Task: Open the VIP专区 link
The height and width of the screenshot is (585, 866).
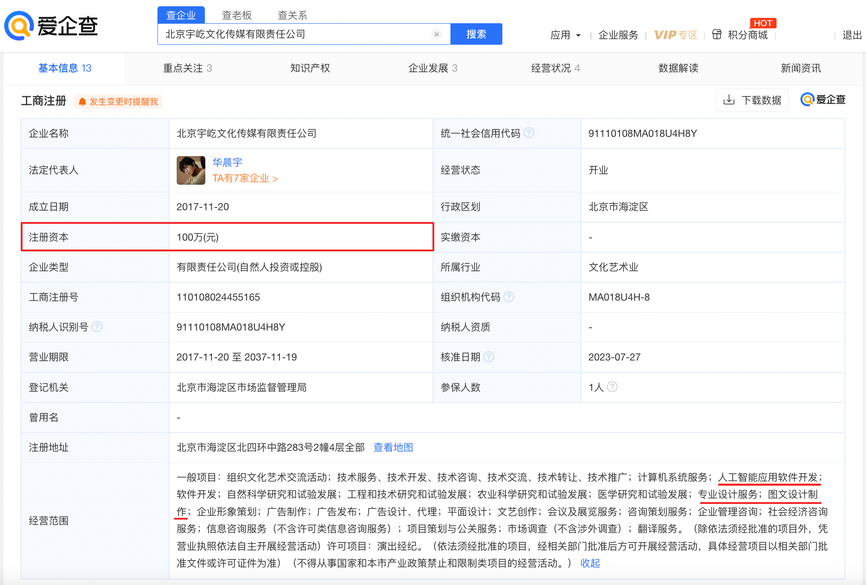Action: point(675,35)
